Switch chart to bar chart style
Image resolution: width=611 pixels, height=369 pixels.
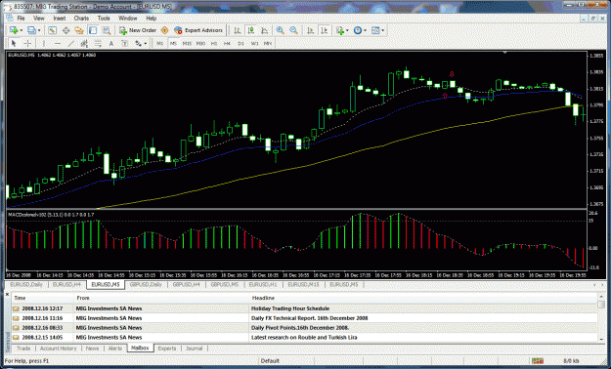237,30
